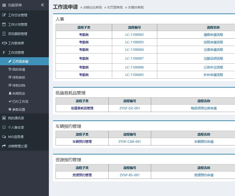Viewport: 235px width, 196px height.
Task: Collapse sidebar with double-chevron icon
Action: [x=42, y=5]
